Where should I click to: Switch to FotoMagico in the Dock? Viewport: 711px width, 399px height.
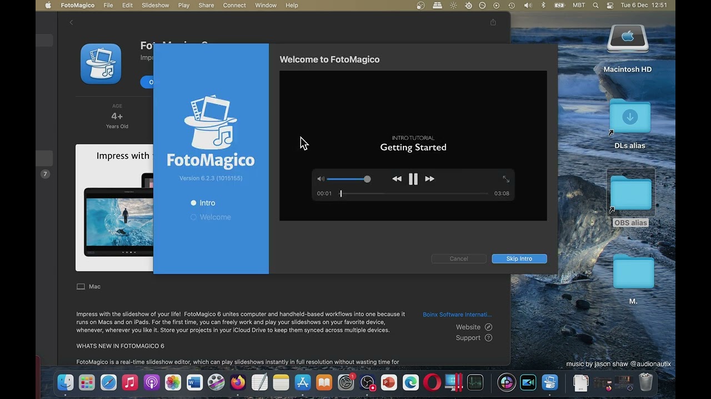pos(550,382)
